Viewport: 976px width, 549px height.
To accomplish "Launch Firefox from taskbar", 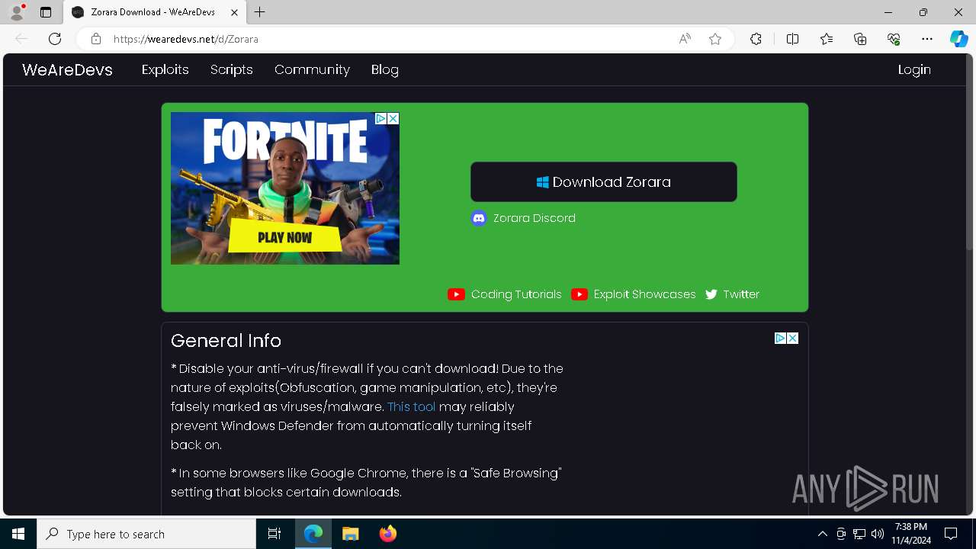I will [x=387, y=534].
